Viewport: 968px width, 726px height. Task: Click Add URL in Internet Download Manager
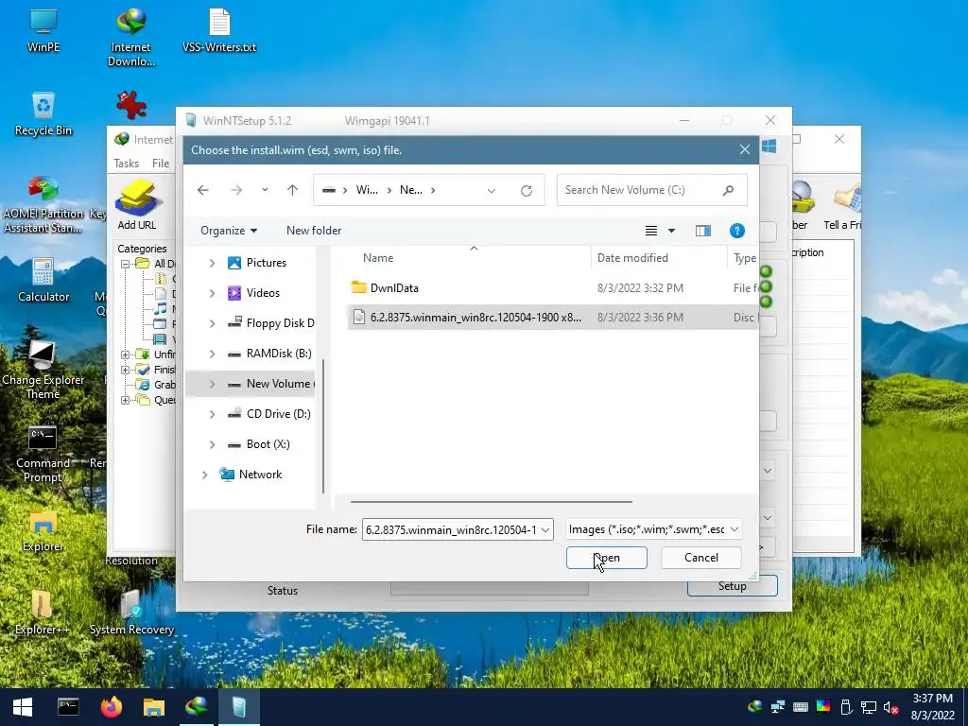pyautogui.click(x=137, y=206)
